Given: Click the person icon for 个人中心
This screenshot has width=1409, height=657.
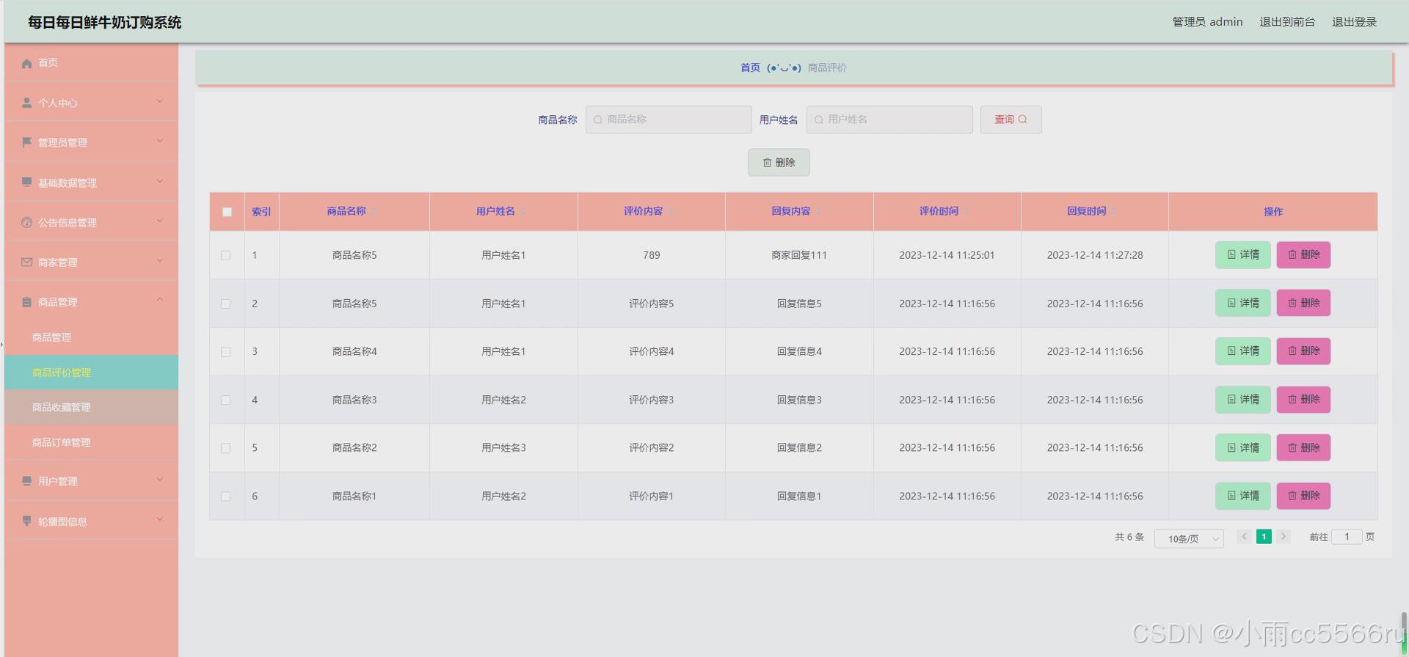Looking at the screenshot, I should [26, 103].
